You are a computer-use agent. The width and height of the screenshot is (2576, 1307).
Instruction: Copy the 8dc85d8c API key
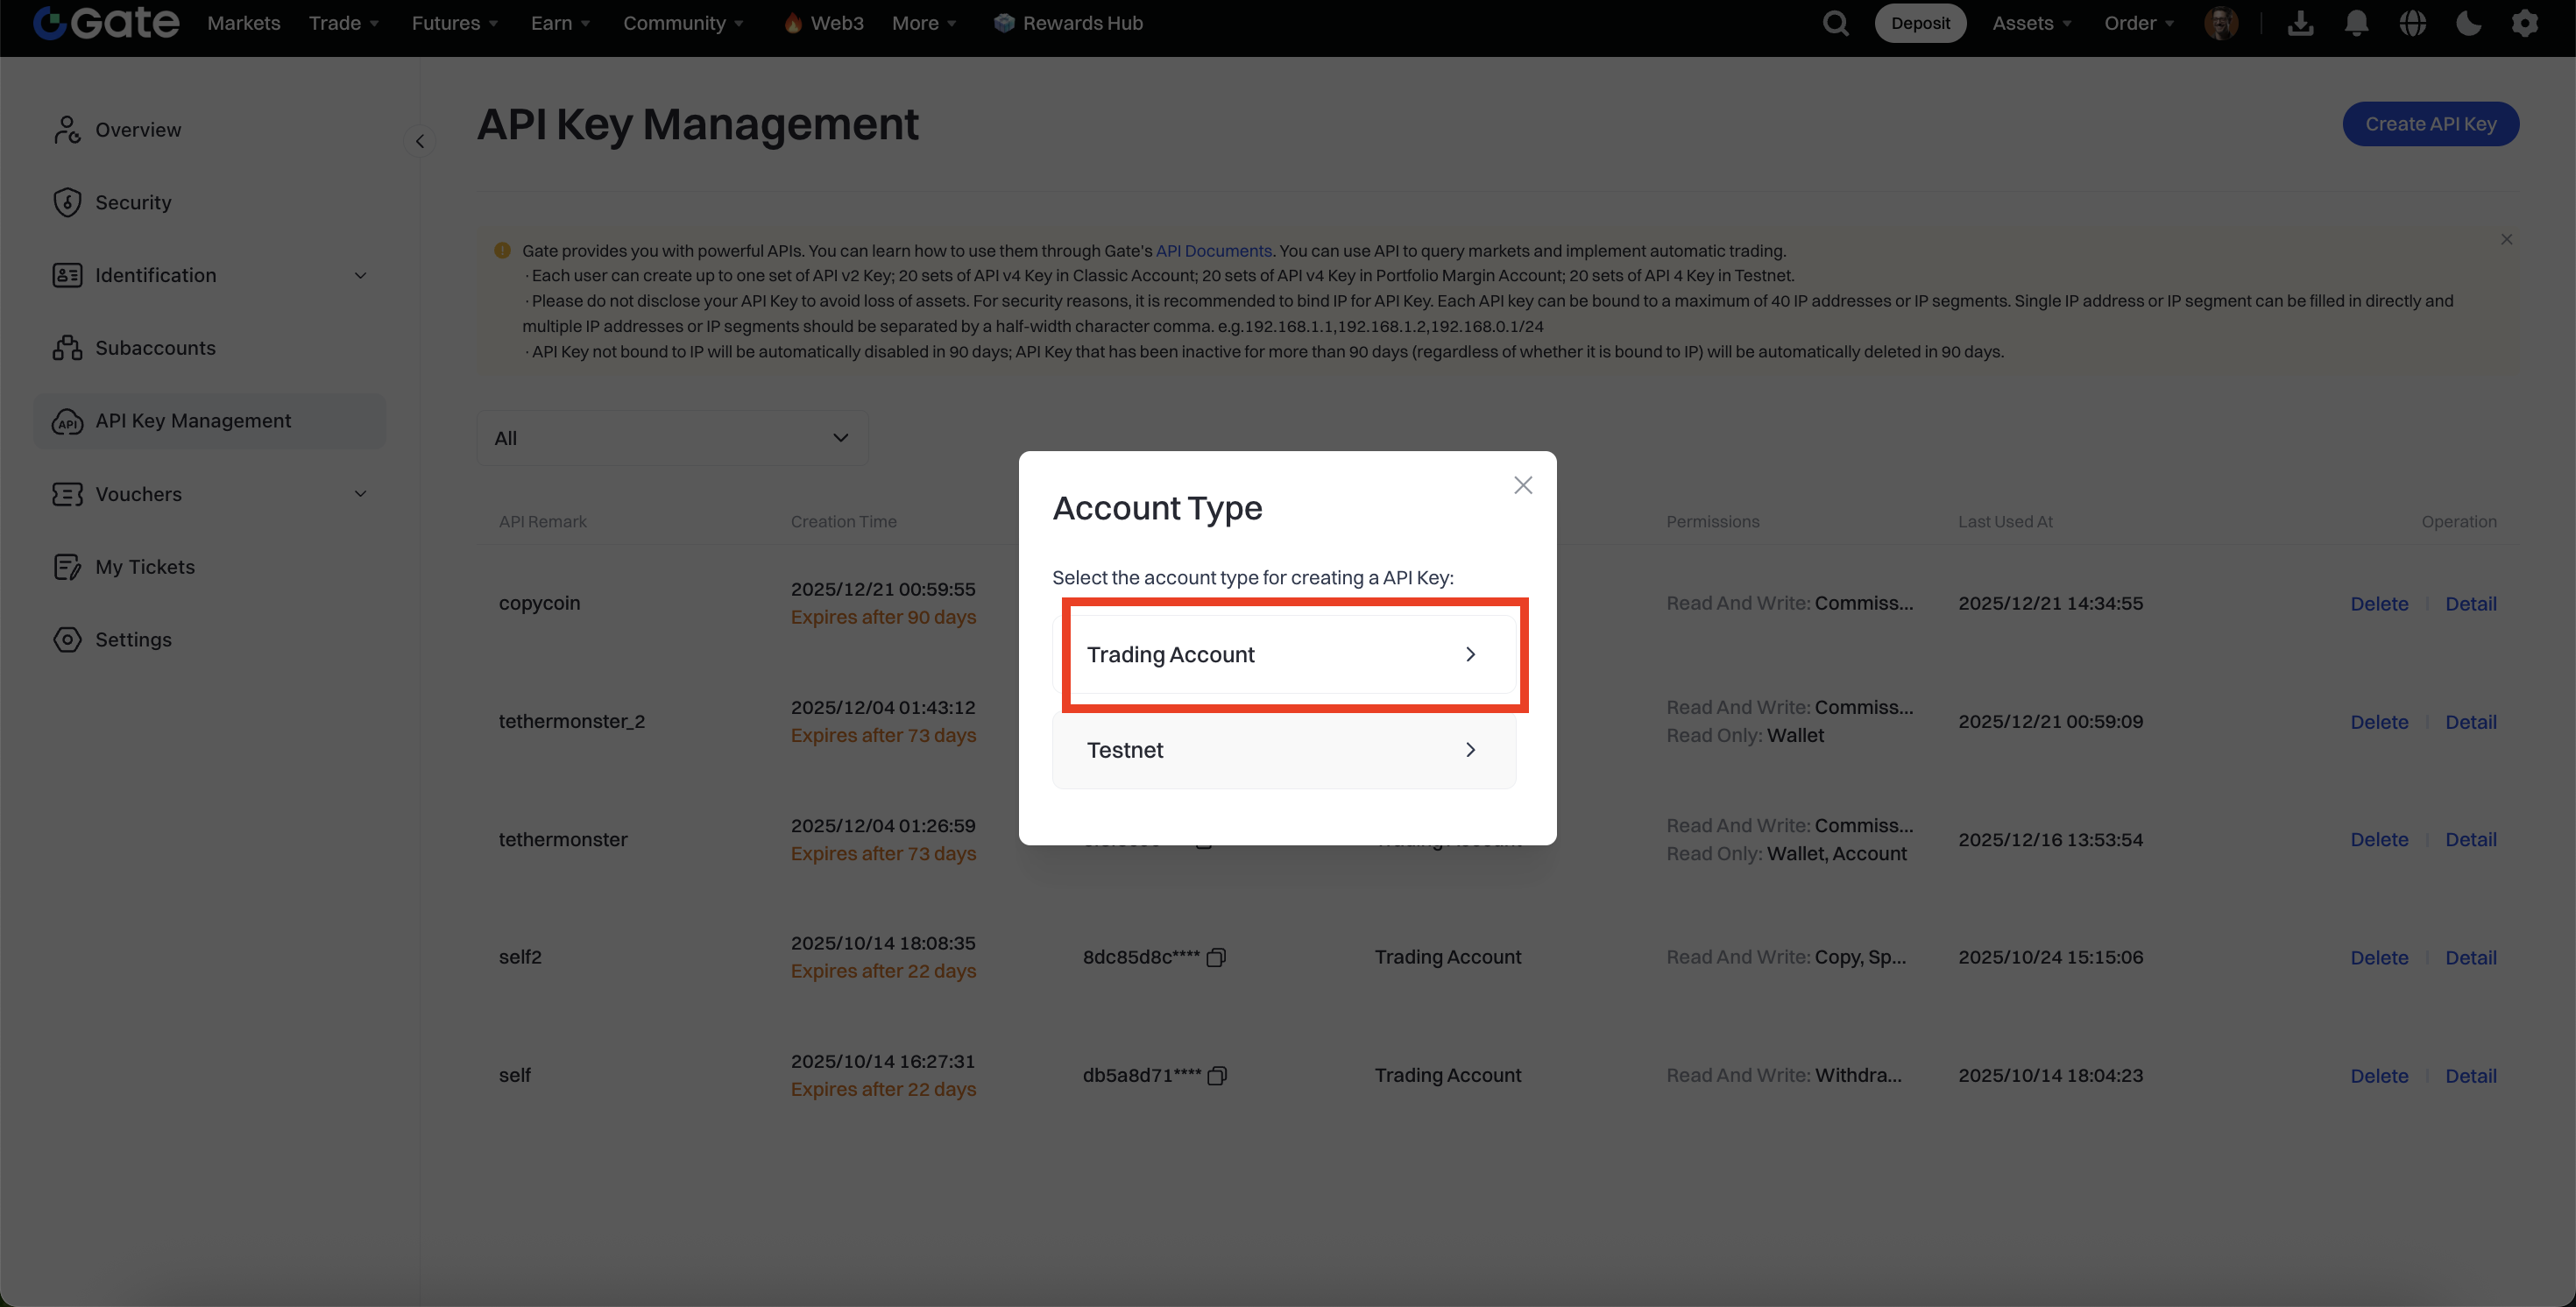click(x=1216, y=957)
